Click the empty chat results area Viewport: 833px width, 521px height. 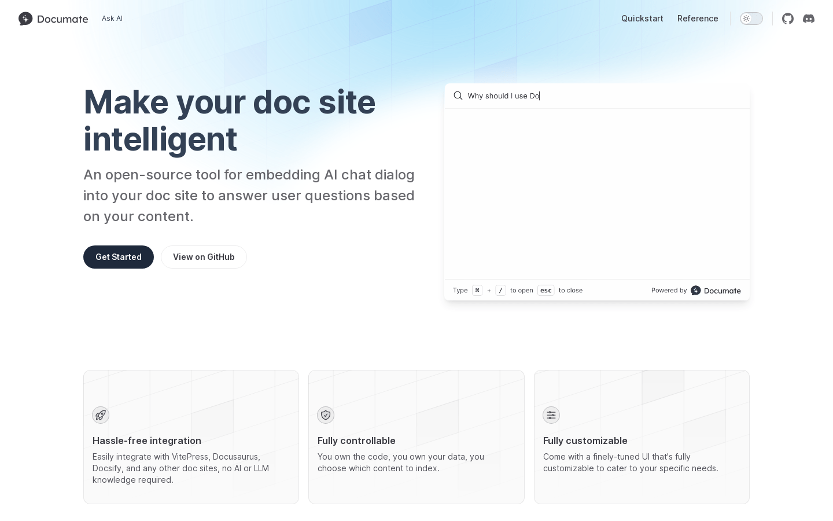pos(597,194)
